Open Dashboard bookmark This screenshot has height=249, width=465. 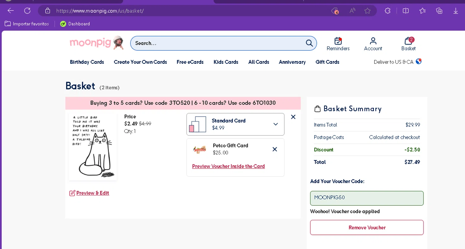click(x=75, y=24)
